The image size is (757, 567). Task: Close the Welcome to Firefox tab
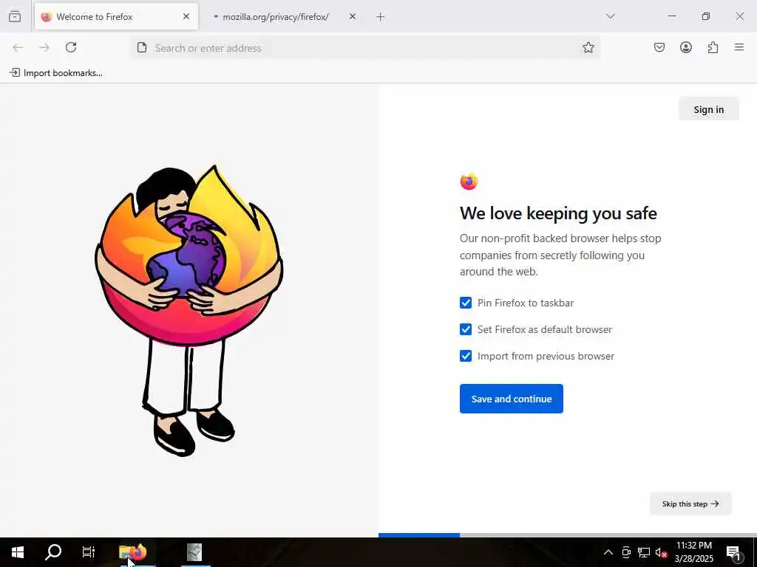[186, 16]
